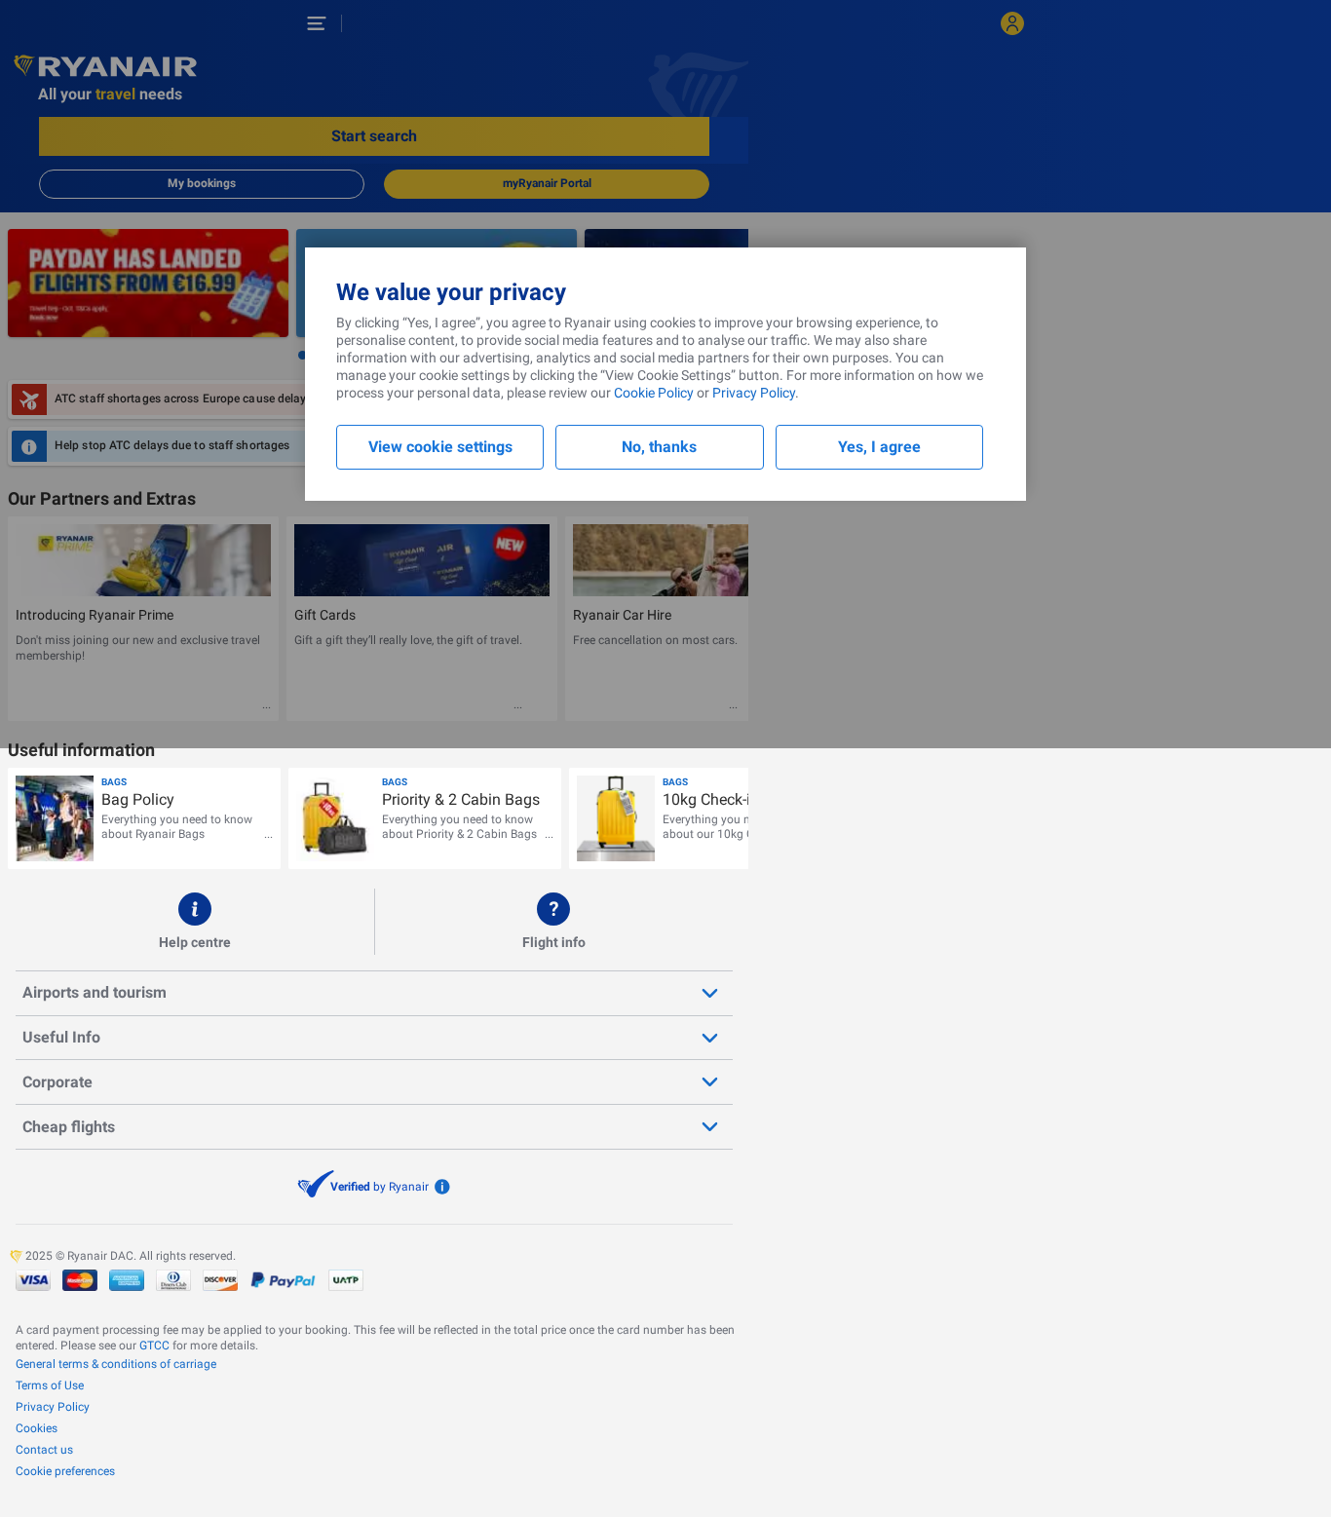Screen dimensions: 1331x1517
Task: Click the Ryanair logo
Action: (x=105, y=66)
